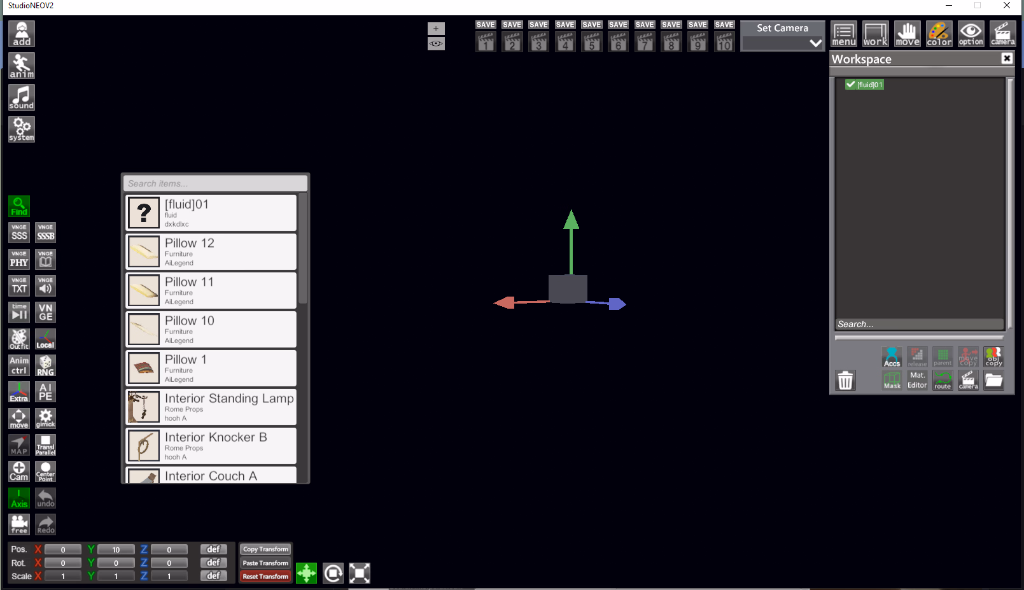Viewport: 1024px width, 590px height.
Task: Click the Reset Transform button
Action: pos(265,577)
